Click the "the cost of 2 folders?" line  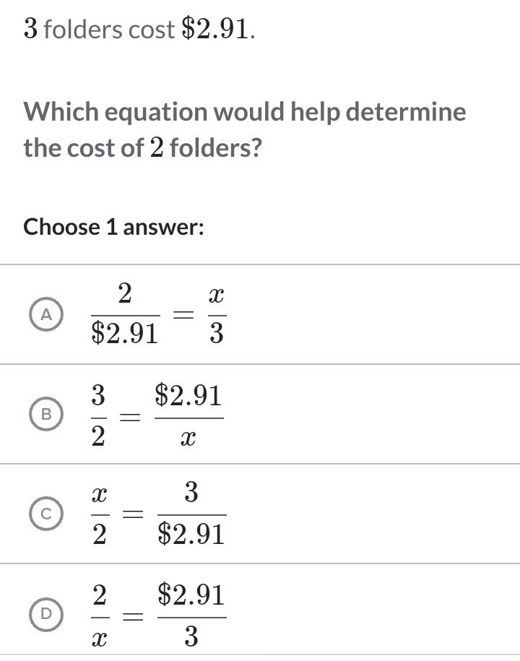tap(142, 148)
